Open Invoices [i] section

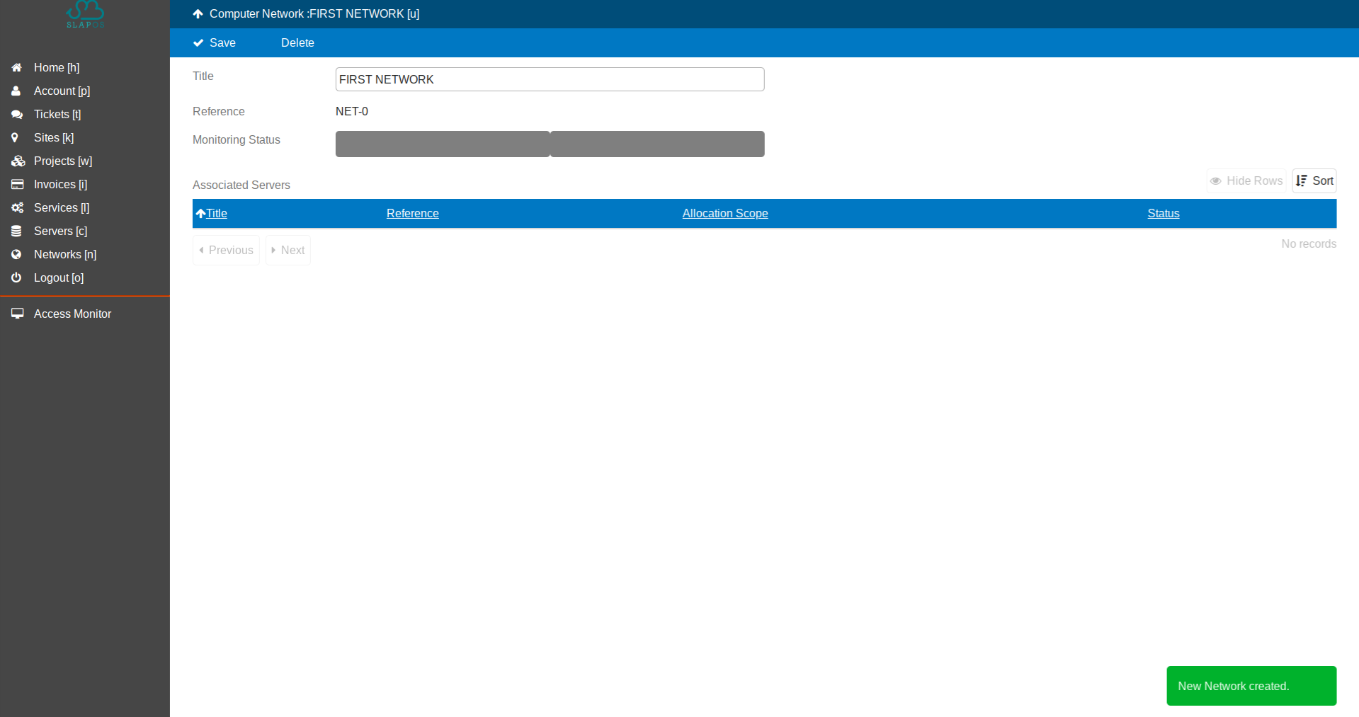pyautogui.click(x=61, y=185)
